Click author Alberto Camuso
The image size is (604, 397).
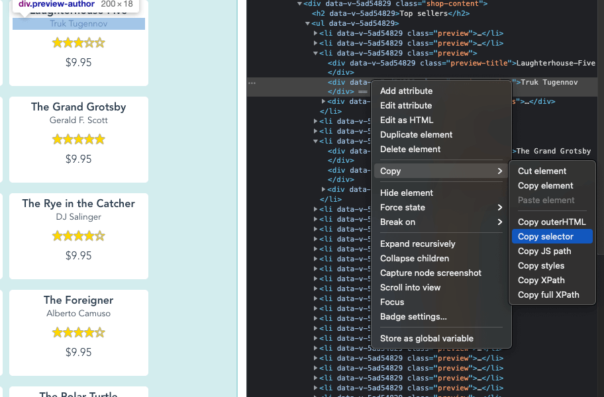pos(79,314)
